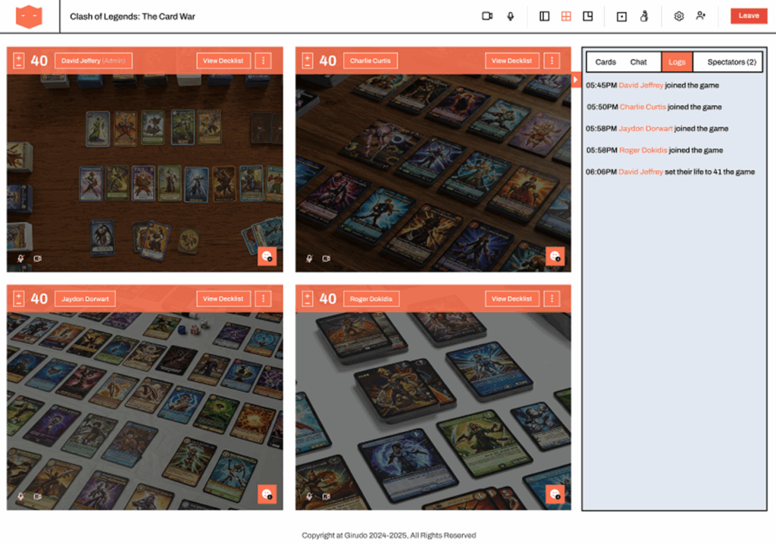Image resolution: width=776 pixels, height=544 pixels.
Task: Leave the game
Action: [x=748, y=16]
